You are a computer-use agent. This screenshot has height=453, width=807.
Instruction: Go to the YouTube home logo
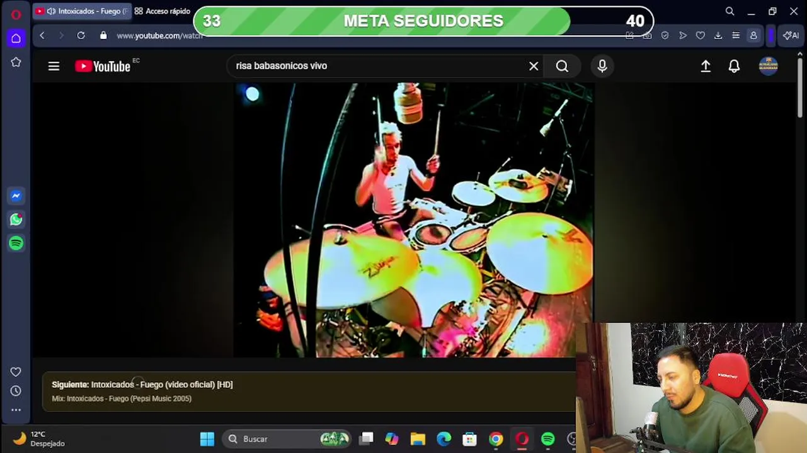click(x=103, y=66)
